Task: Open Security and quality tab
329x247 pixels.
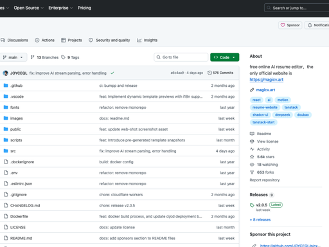Action: [109, 40]
